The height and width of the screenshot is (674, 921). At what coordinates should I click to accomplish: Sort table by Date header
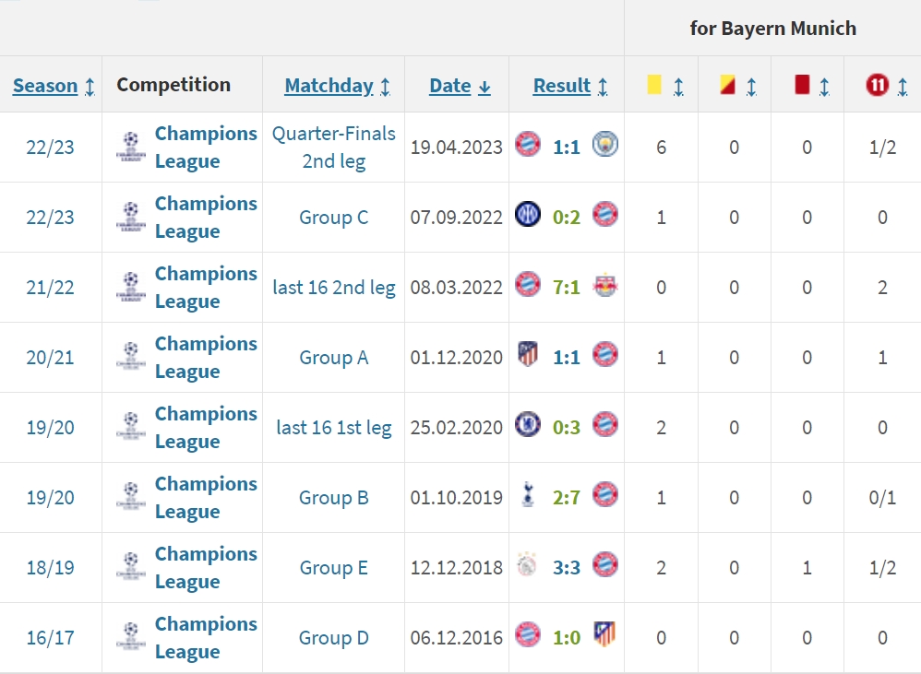(450, 86)
